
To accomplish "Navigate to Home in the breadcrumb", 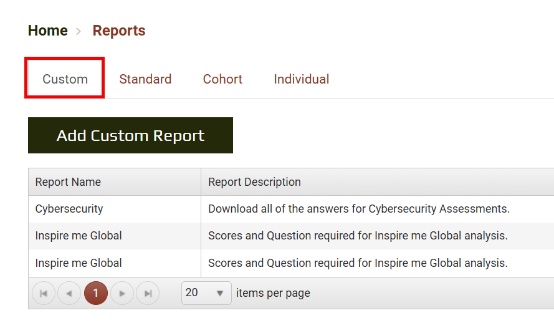I will point(48,31).
